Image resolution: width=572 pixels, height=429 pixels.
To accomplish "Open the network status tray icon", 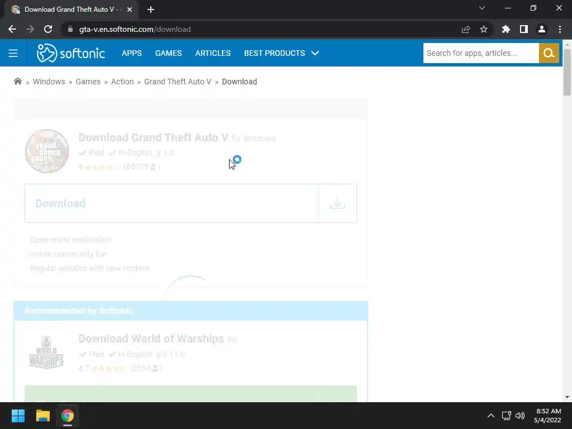I will coord(506,416).
